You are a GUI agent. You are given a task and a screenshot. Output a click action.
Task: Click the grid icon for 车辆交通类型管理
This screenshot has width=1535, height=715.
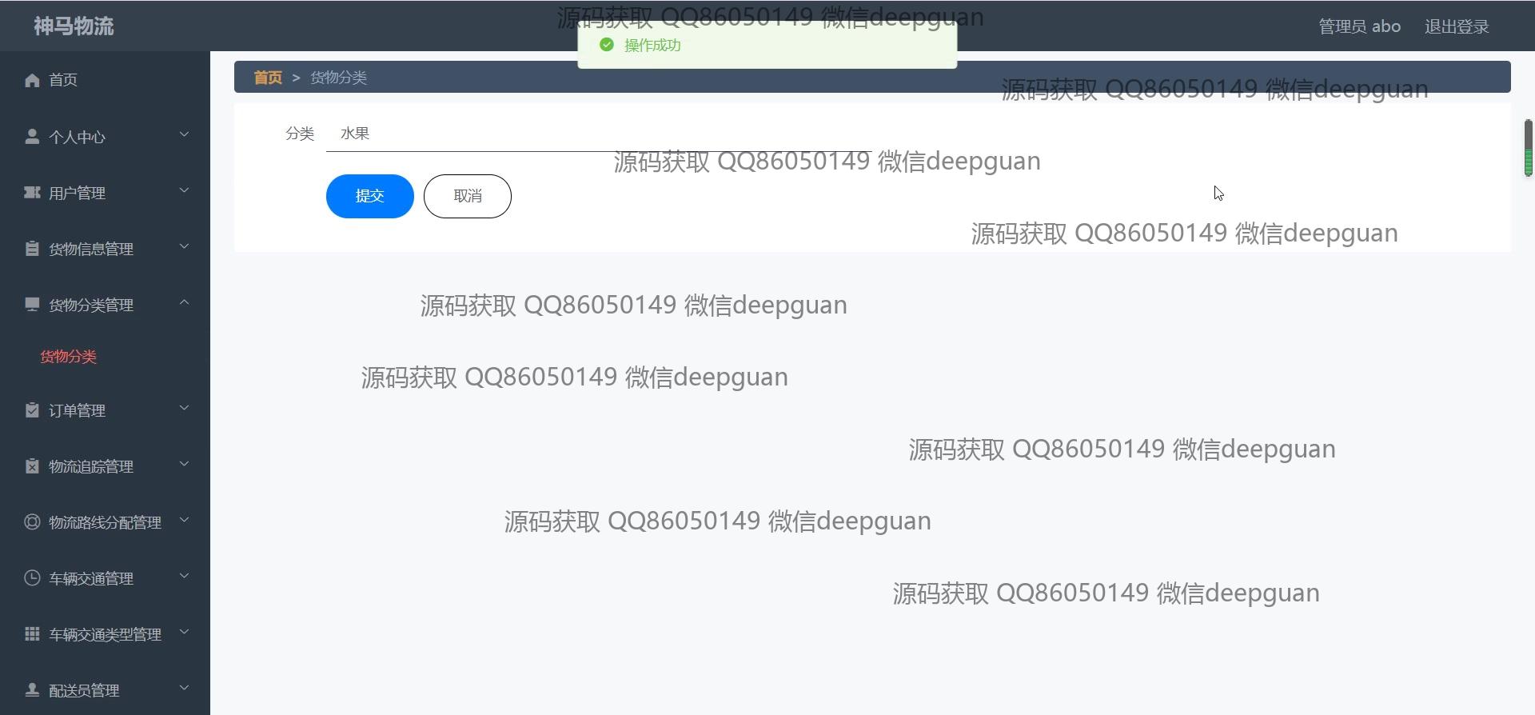point(32,634)
